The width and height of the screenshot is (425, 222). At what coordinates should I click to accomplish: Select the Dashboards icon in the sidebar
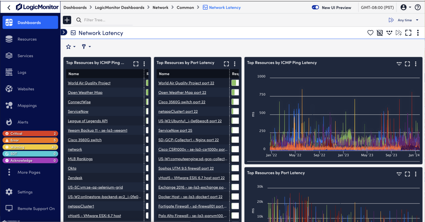coord(9,22)
